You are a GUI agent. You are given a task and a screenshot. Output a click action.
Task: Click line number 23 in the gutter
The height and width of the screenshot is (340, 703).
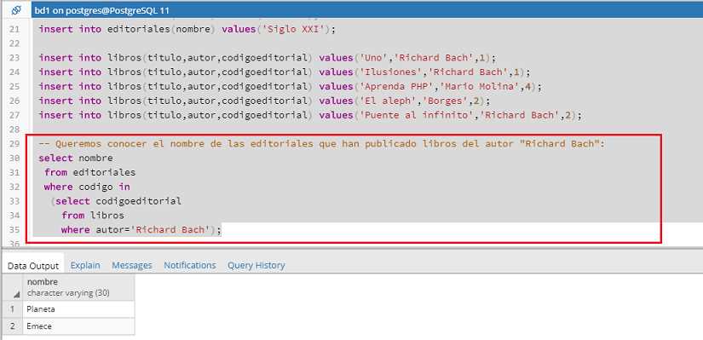pos(14,58)
